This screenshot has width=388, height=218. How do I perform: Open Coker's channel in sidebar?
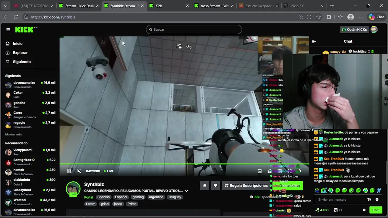(30, 95)
